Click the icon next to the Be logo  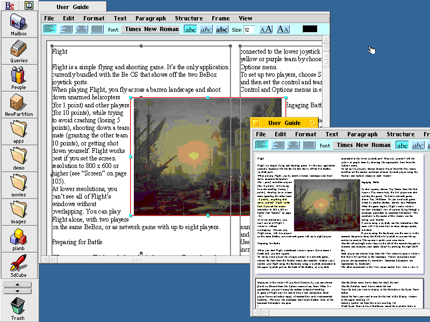click(x=29, y=5)
